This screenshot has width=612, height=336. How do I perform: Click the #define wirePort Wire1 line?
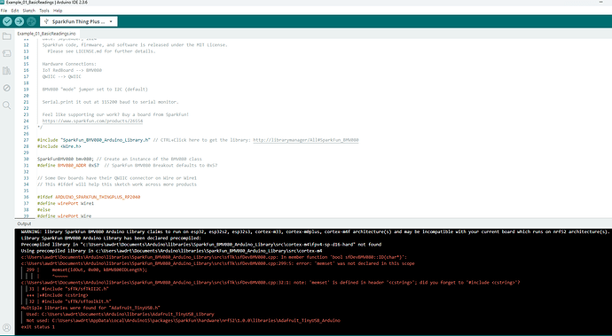pos(66,203)
